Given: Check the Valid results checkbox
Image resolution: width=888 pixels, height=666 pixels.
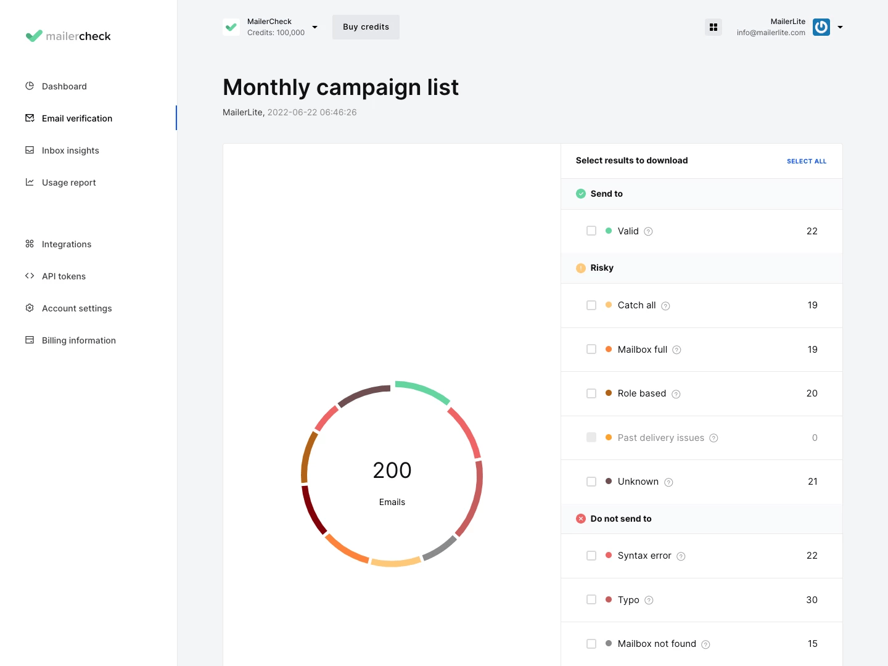Looking at the screenshot, I should (591, 231).
